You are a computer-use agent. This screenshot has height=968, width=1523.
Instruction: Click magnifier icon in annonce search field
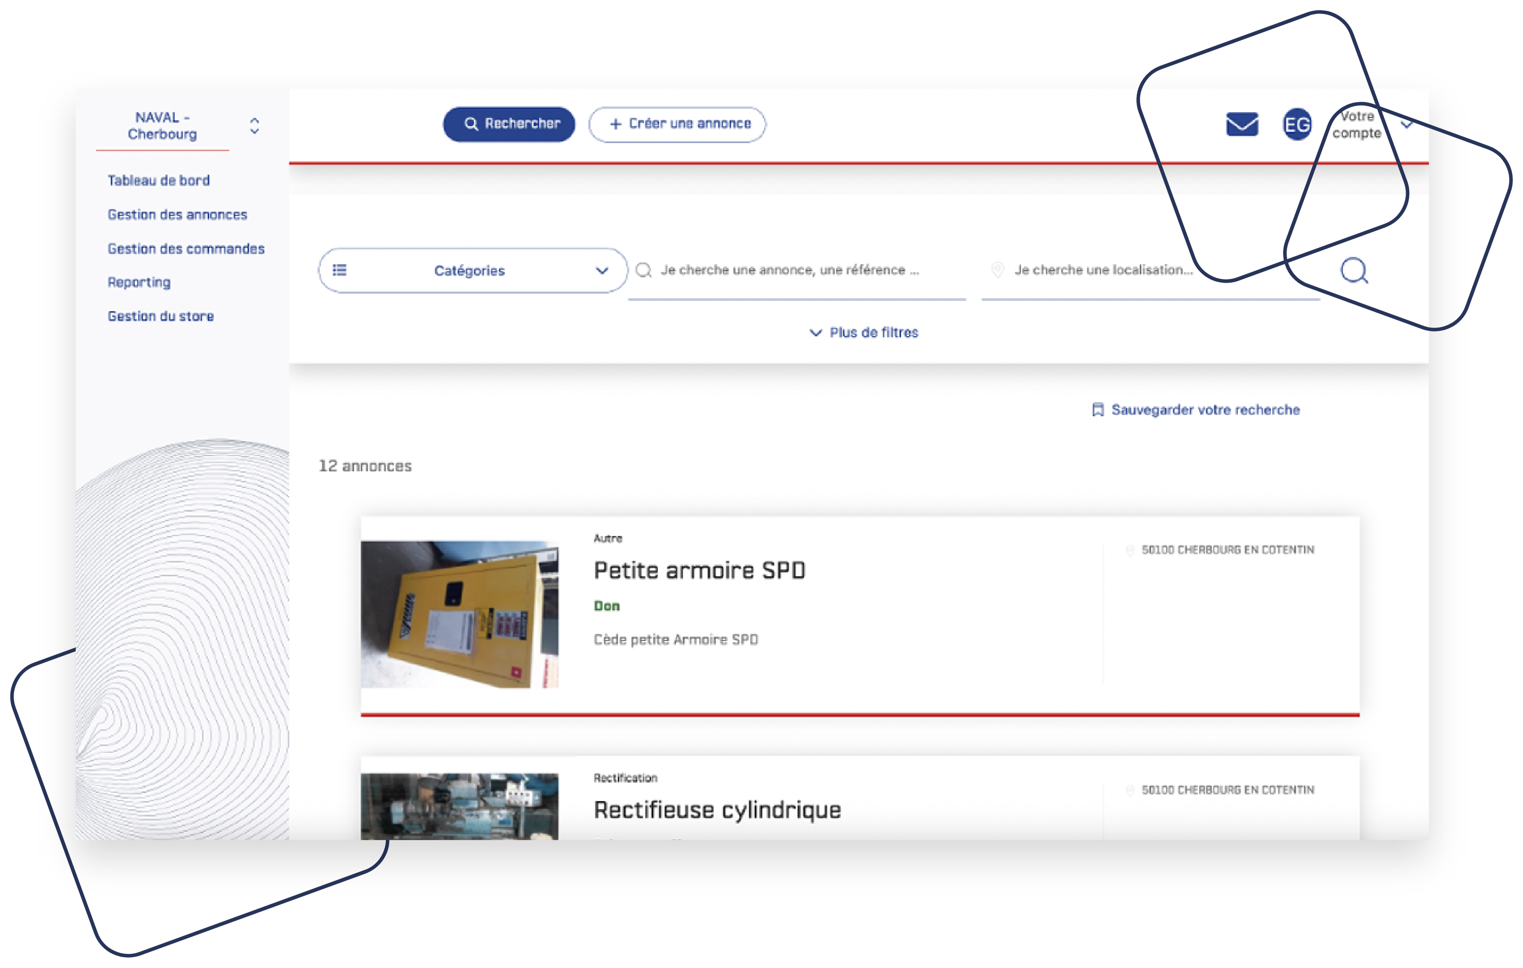click(643, 270)
